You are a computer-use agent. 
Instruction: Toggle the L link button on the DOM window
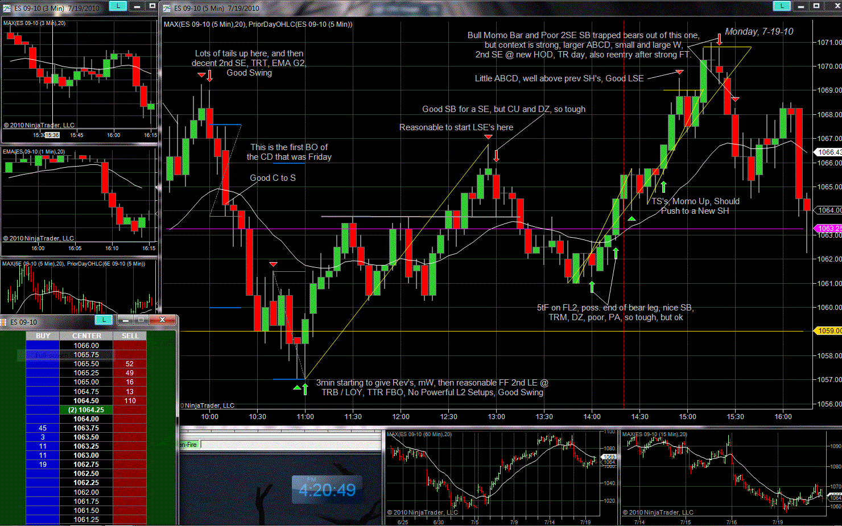pos(104,320)
